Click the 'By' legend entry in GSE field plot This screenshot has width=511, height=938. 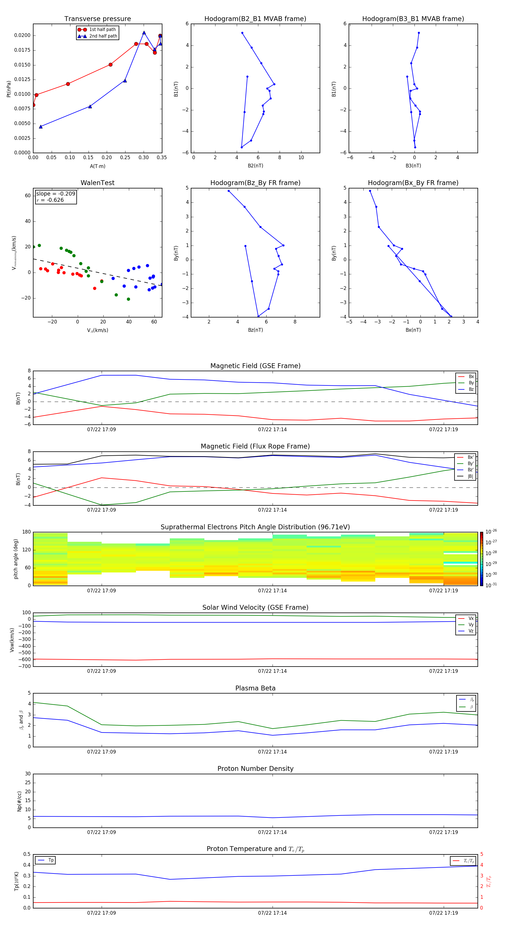pos(466,383)
